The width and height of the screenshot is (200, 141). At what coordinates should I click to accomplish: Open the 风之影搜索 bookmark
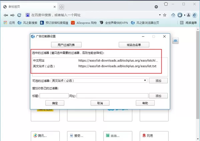tap(27, 23)
